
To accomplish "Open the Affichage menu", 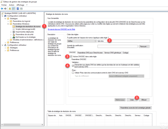I will (x=20, y=5).
